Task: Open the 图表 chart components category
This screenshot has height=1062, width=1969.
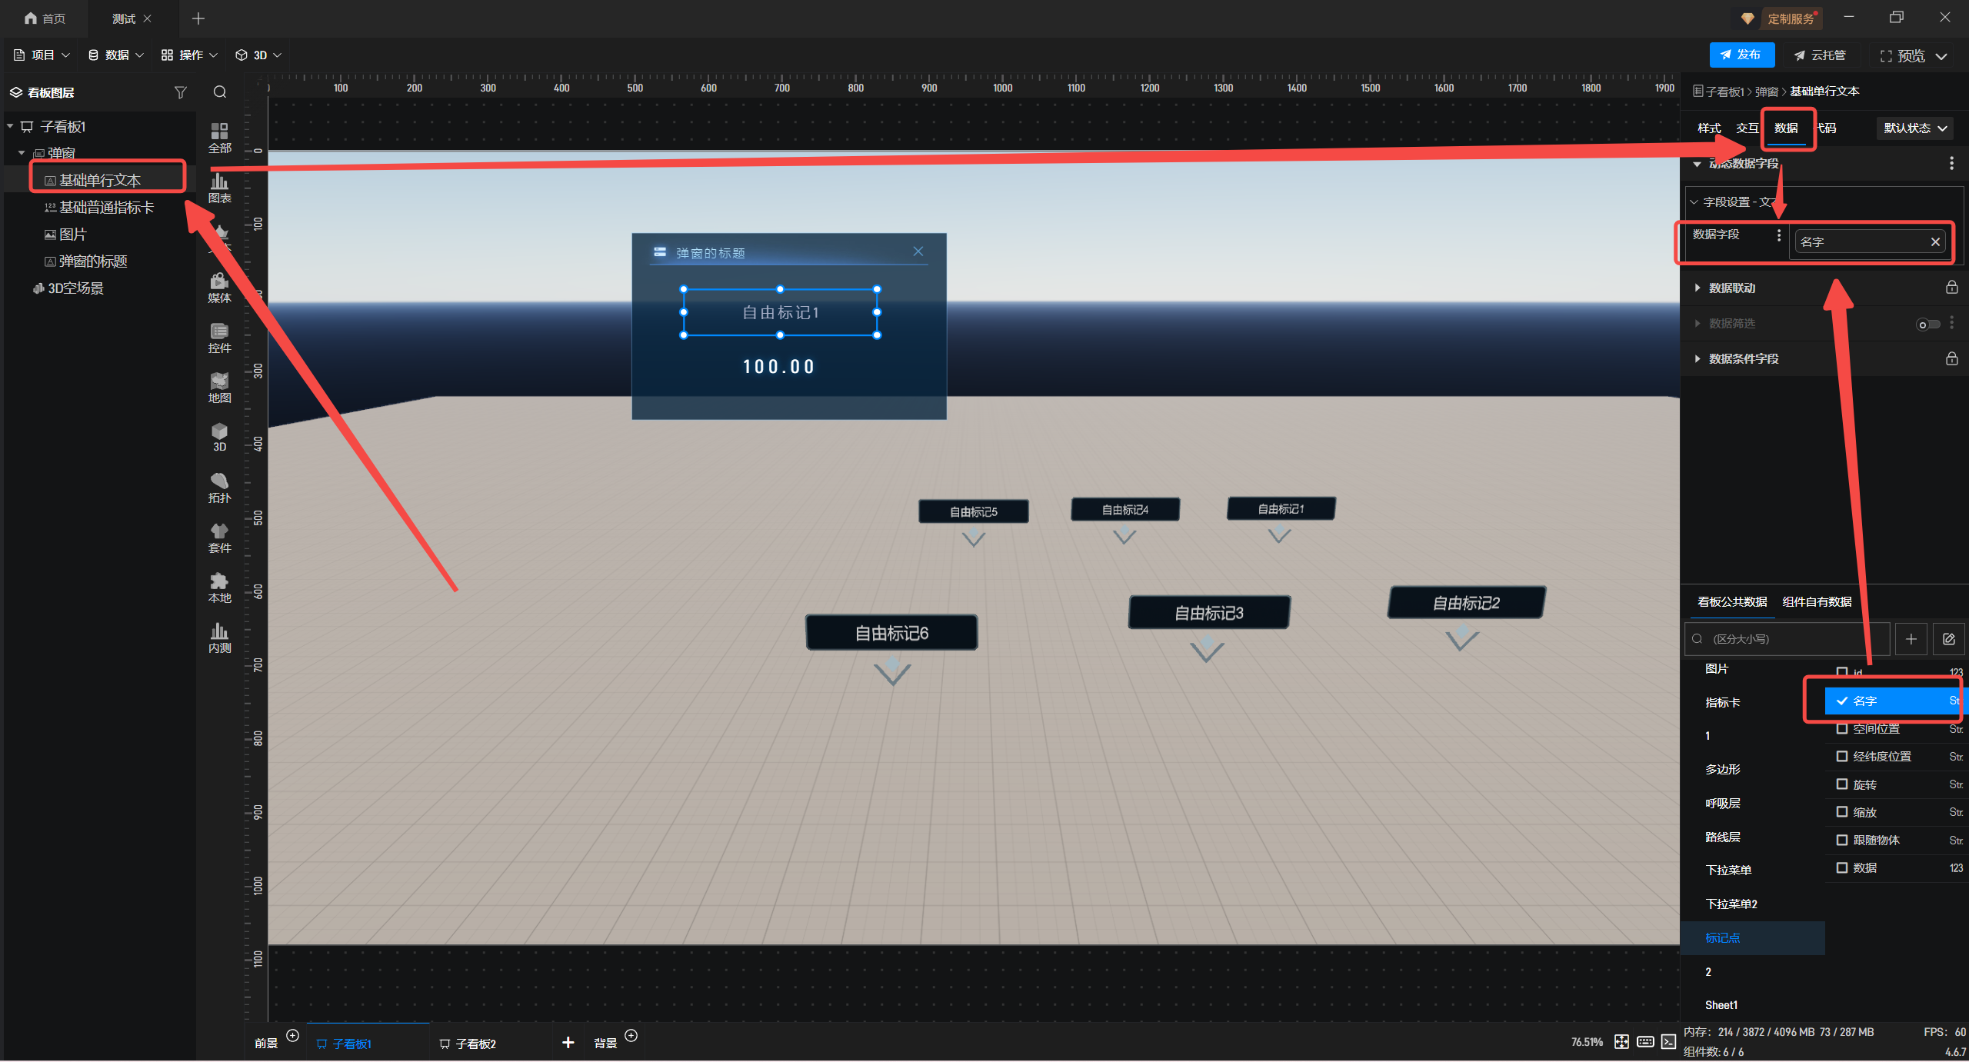Action: pyautogui.click(x=219, y=187)
